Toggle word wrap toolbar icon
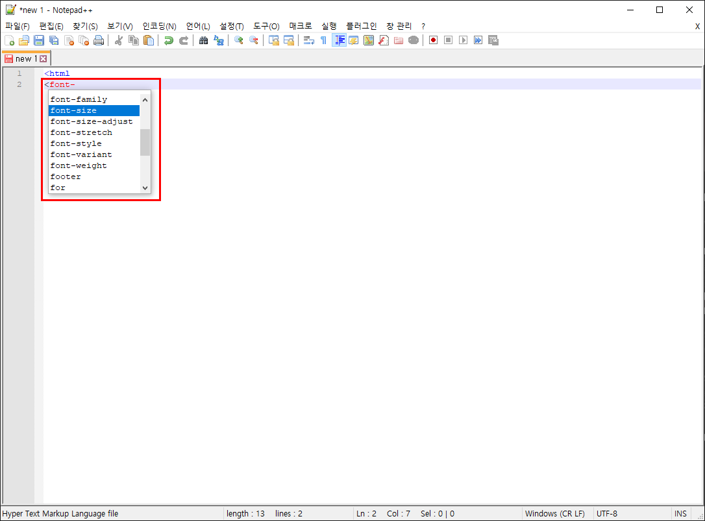This screenshot has height=521, width=705. point(309,40)
